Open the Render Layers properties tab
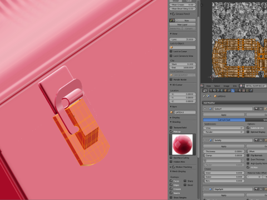Screen dimensions: 267x200 tap(214, 91)
